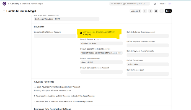Click the Default Deferred Revenue Account field
The height and width of the screenshot is (110, 191).
(x=101, y=72)
